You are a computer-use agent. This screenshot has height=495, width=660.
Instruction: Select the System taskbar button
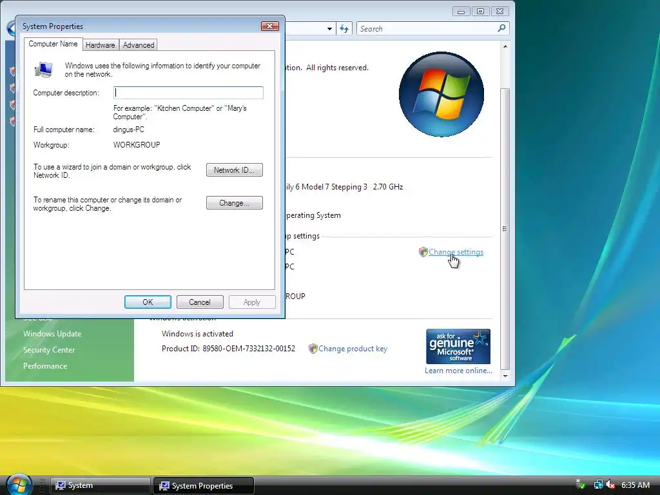100,485
